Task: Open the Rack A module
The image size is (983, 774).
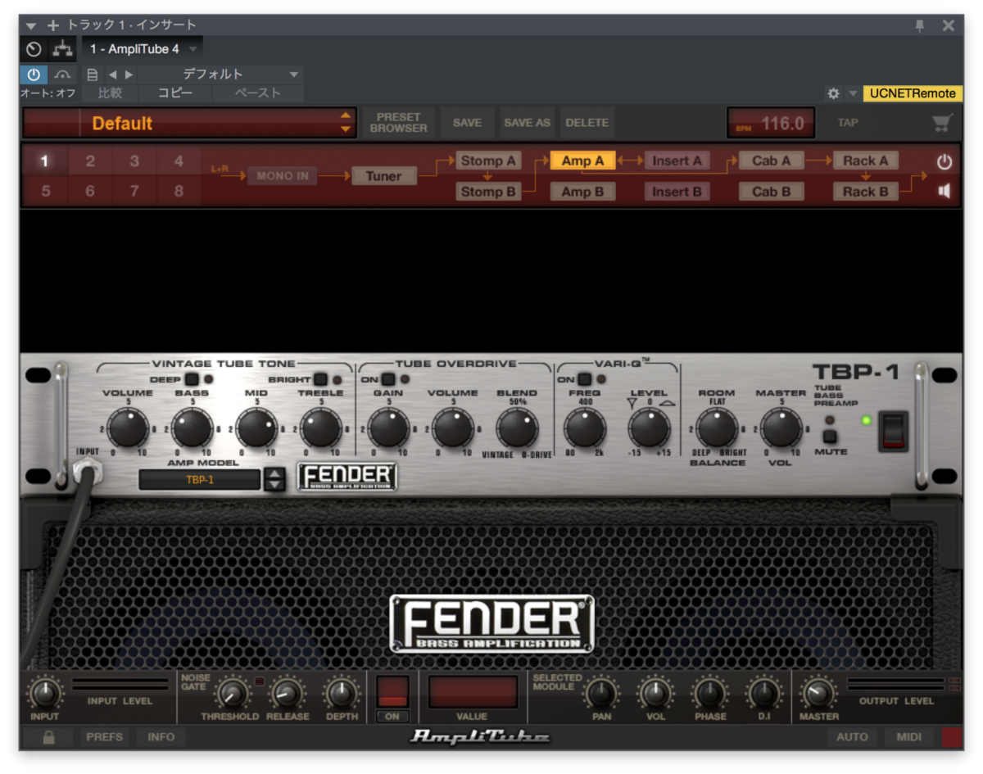Action: coord(866,161)
